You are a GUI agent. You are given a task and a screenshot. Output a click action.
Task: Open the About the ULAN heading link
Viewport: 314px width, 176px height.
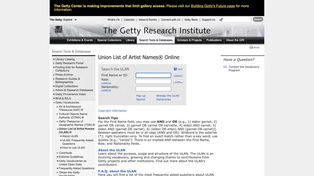pyautogui.click(x=111, y=150)
